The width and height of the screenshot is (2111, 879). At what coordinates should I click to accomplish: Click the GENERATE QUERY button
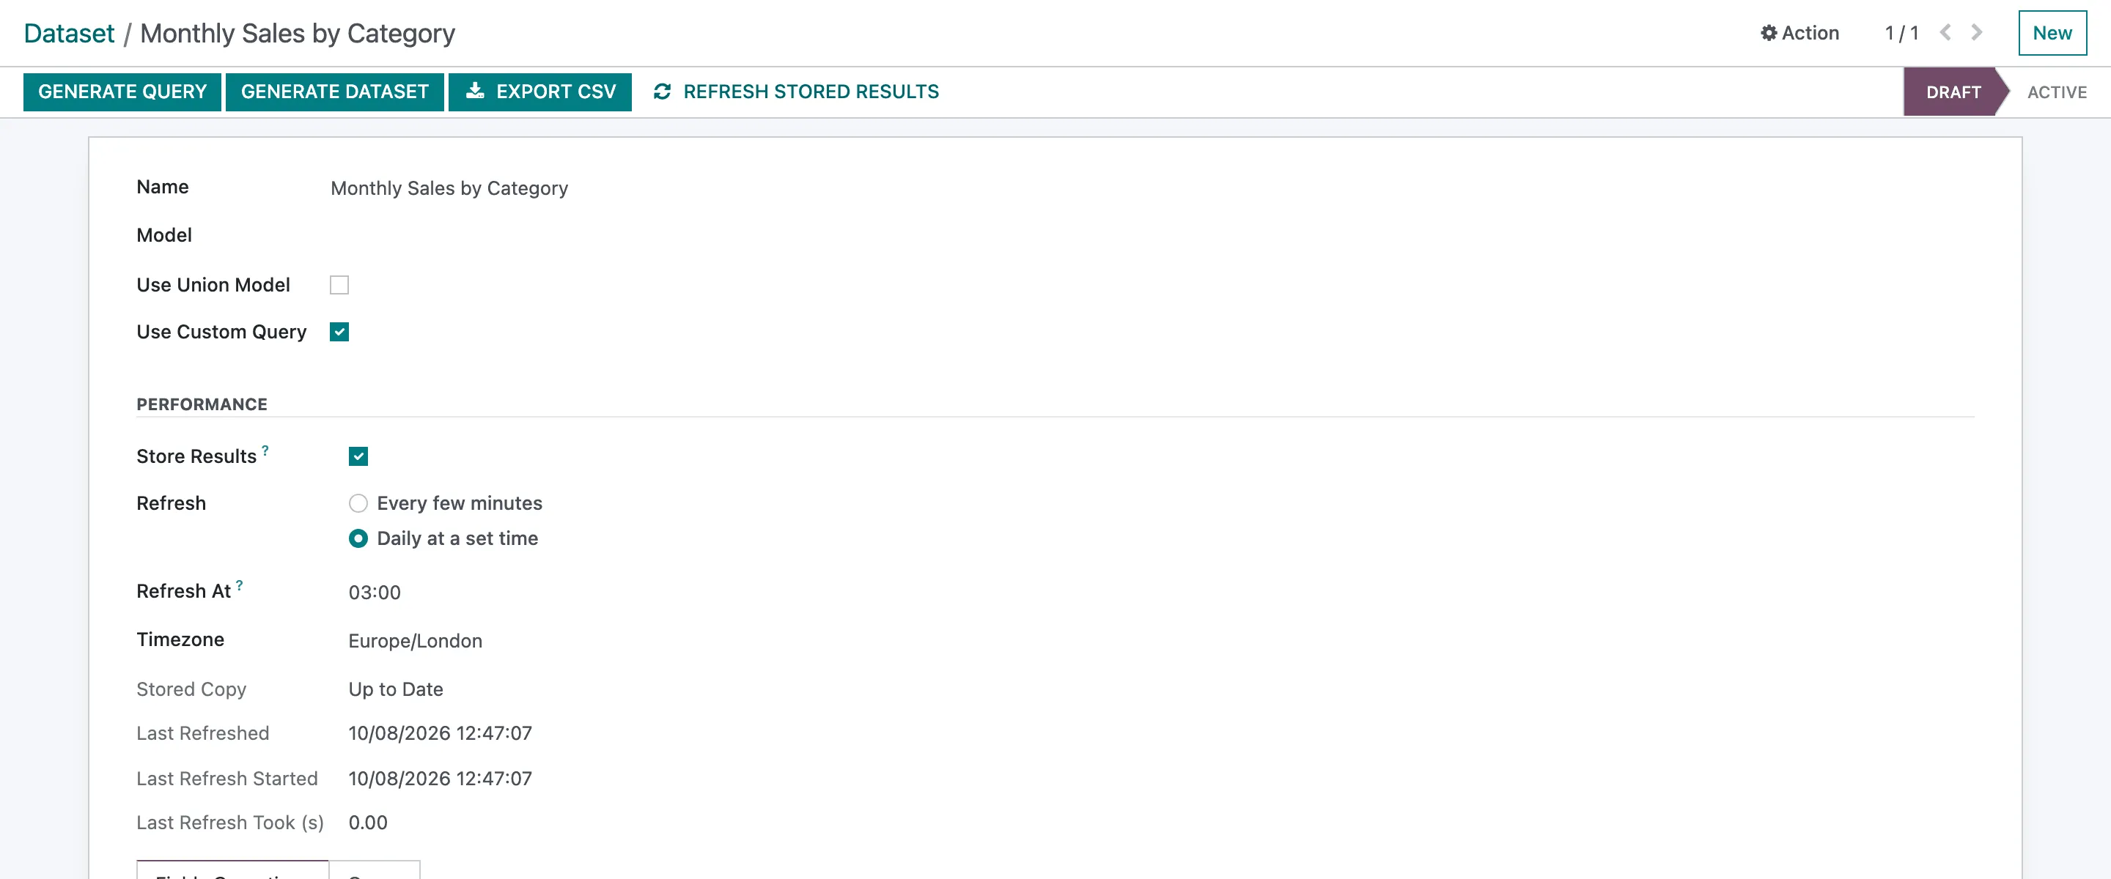coord(122,92)
